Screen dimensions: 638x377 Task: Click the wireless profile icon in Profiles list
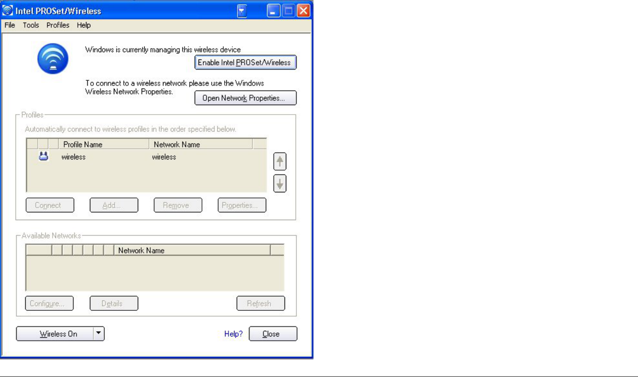coord(43,156)
